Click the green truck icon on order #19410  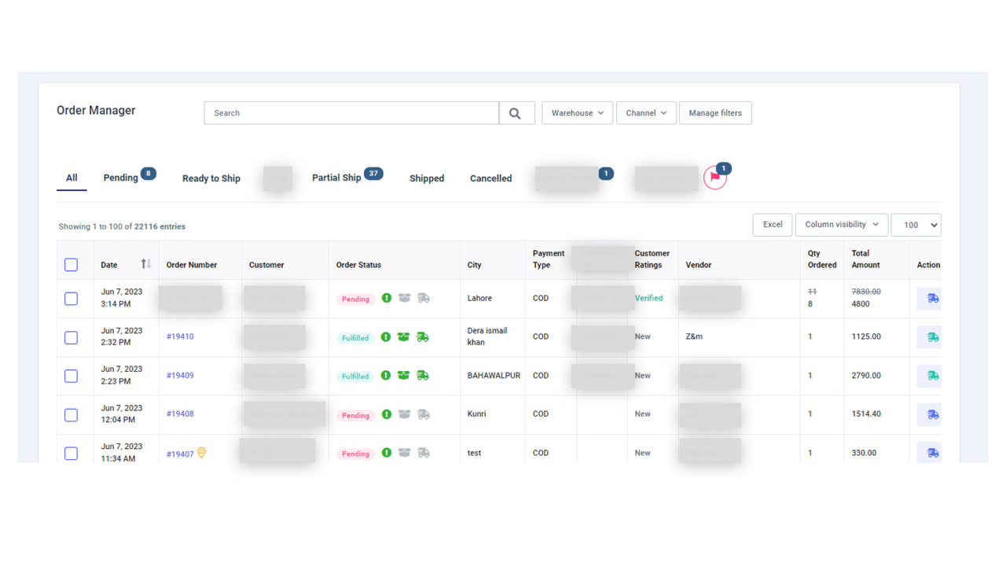pos(423,336)
